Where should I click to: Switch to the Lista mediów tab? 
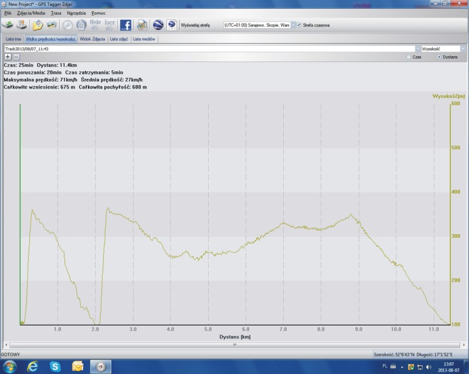point(144,39)
